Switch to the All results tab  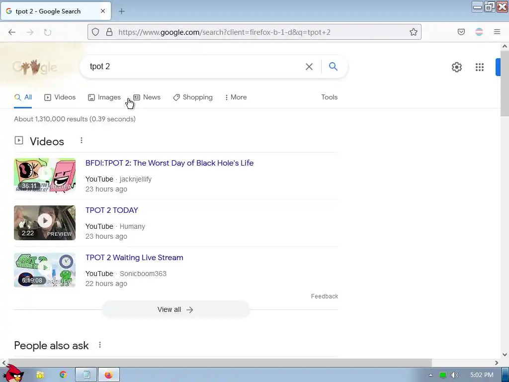tap(23, 97)
